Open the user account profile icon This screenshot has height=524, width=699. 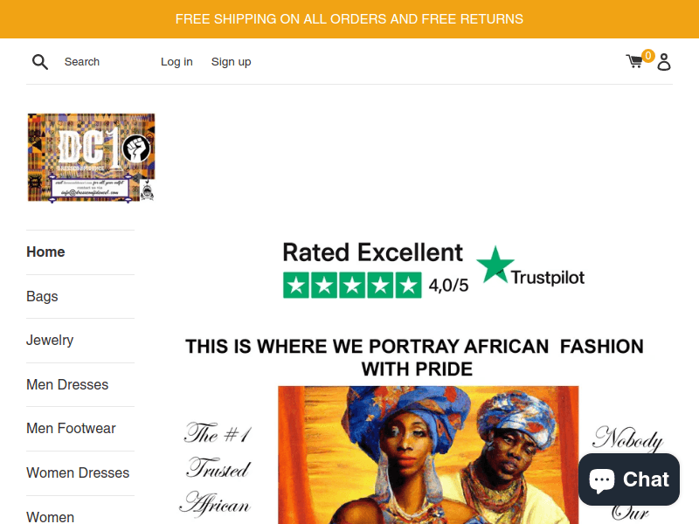[x=664, y=62]
